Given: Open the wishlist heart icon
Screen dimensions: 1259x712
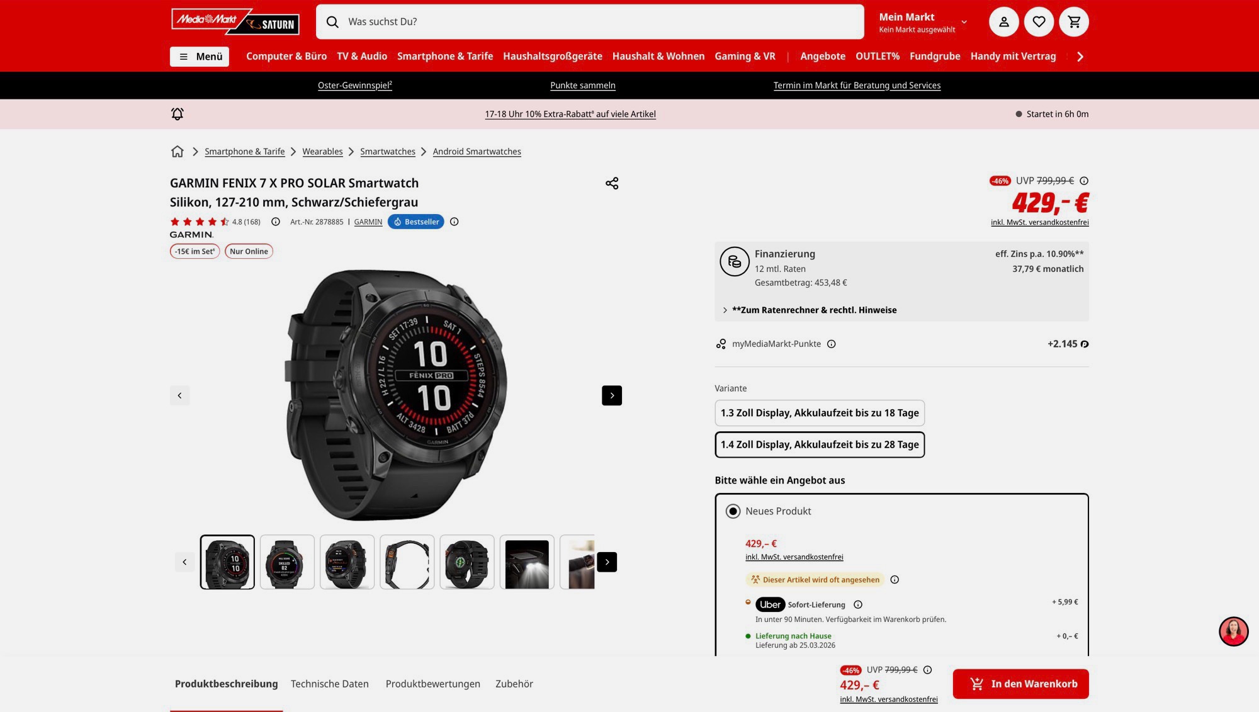Looking at the screenshot, I should pos(1039,22).
